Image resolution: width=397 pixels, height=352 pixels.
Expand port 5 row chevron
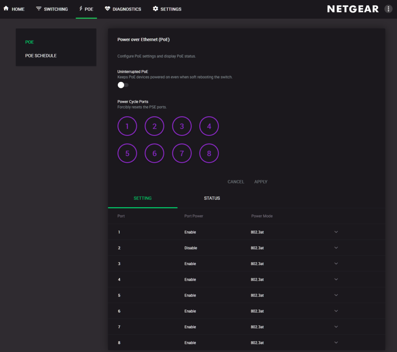[336, 295]
